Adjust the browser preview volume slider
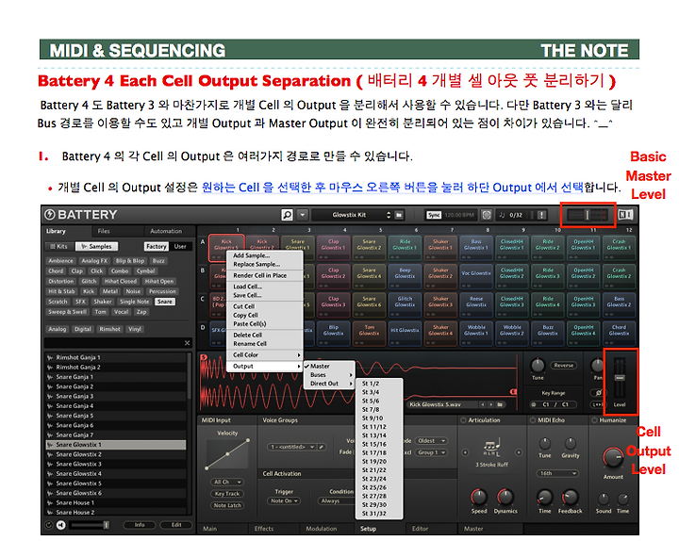The image size is (679, 541). tap(91, 525)
